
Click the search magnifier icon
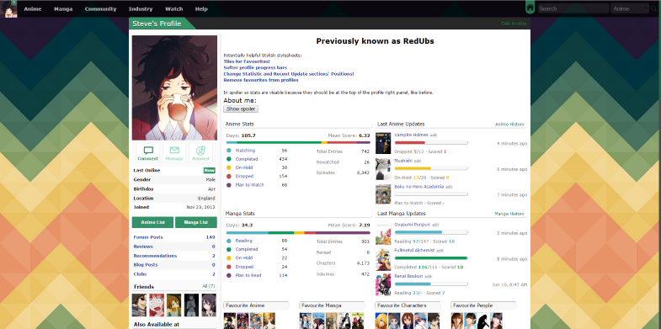[653, 8]
